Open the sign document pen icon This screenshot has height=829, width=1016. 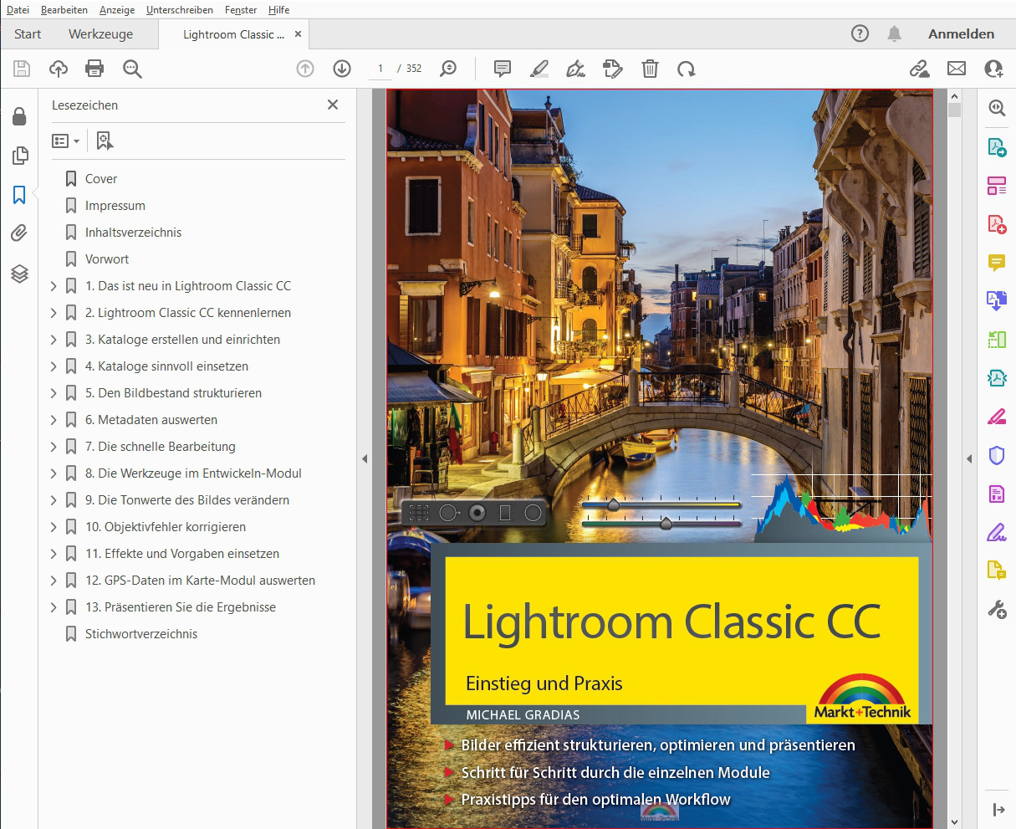575,69
